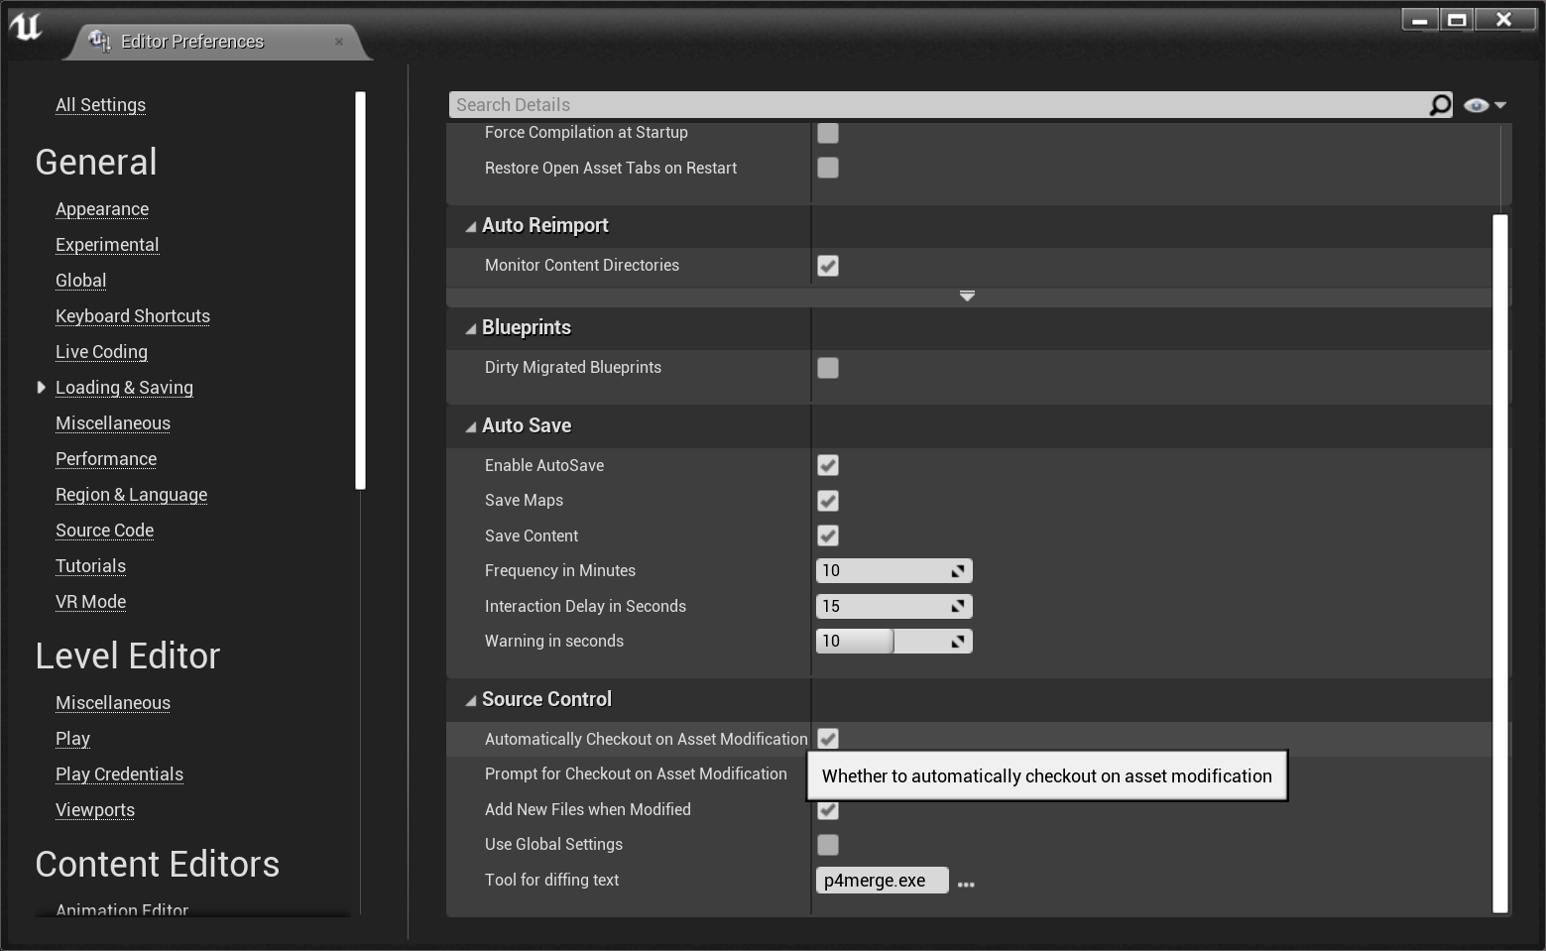Screen dimensions: 1546x951
Task: Go to Level Editor Viewports settings
Action: point(95,810)
